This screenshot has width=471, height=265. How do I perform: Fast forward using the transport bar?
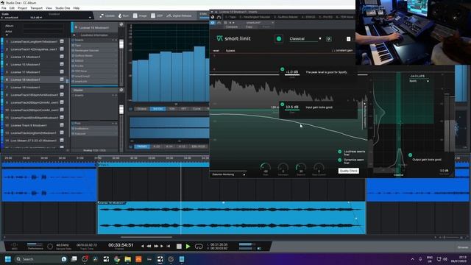(x=156, y=246)
